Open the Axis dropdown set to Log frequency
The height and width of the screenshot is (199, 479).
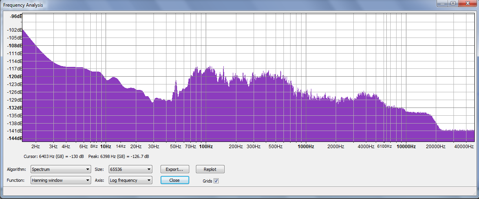coord(130,180)
